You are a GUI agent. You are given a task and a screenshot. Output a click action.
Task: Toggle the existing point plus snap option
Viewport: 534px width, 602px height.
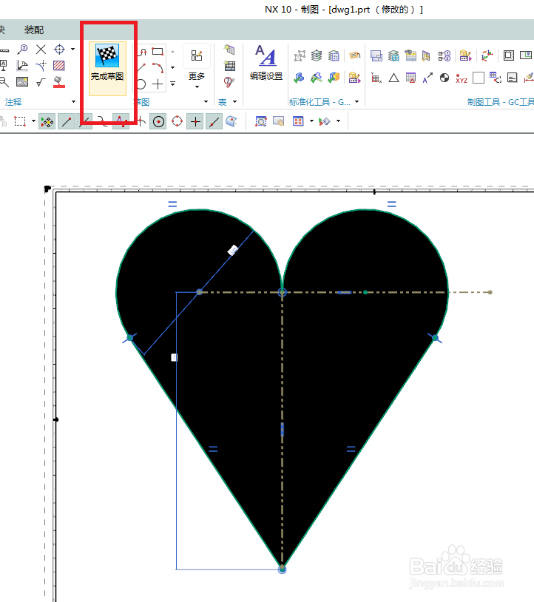[x=195, y=122]
